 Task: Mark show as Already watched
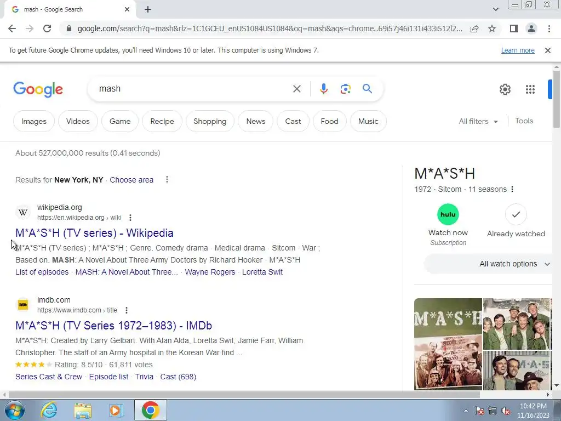[516, 214]
